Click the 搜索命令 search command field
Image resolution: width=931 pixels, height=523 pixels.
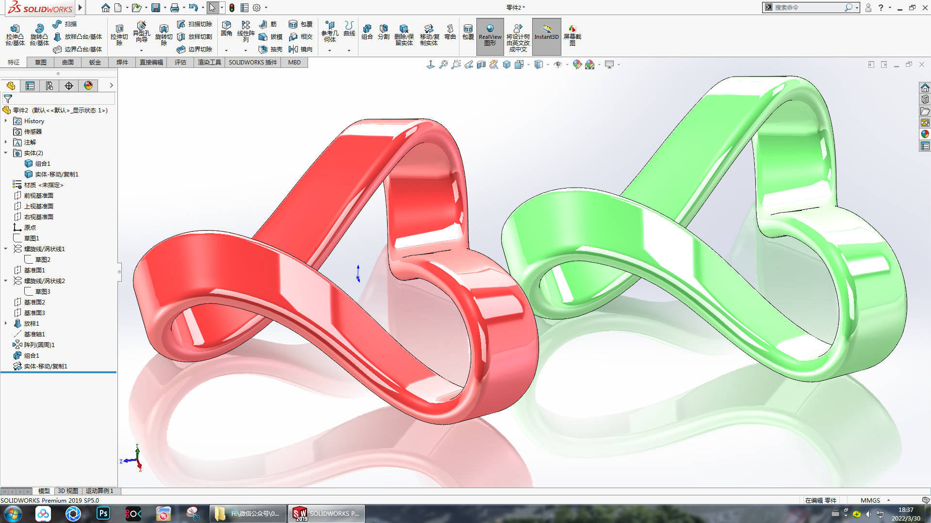pyautogui.click(x=808, y=7)
